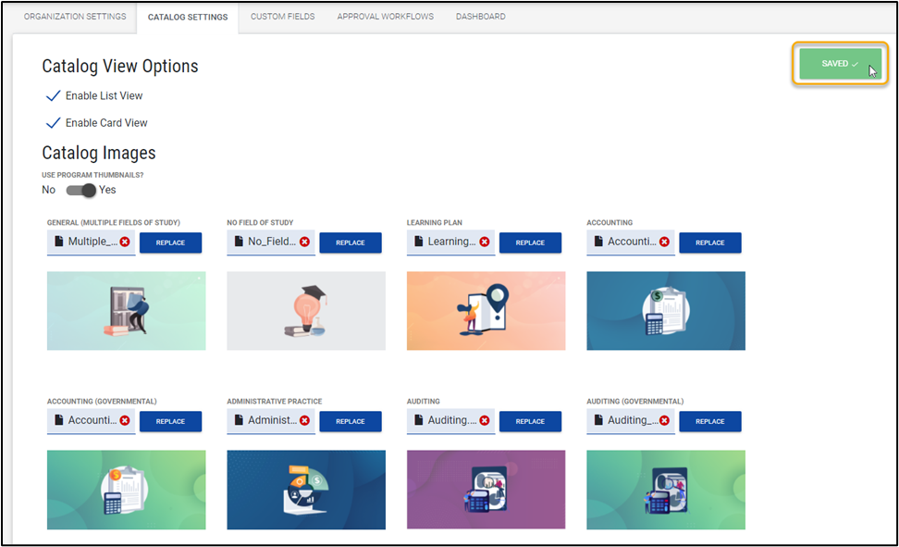
Task: Delete the Learning Plan image file
Action: tap(485, 242)
